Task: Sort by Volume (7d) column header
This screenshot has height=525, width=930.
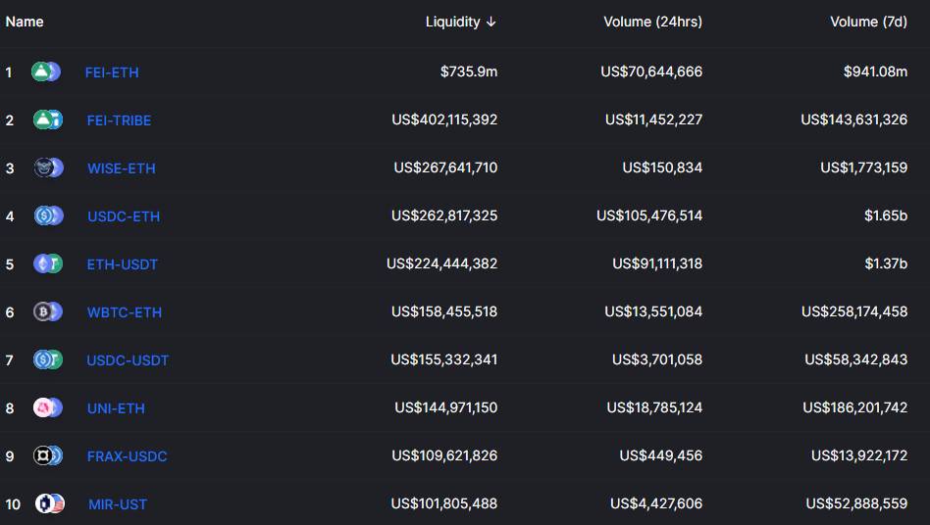Action: click(x=868, y=22)
